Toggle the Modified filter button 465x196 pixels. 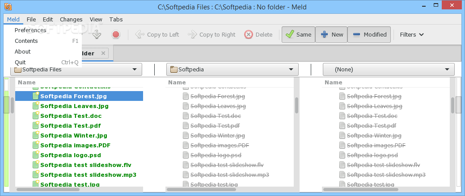tap(369, 35)
